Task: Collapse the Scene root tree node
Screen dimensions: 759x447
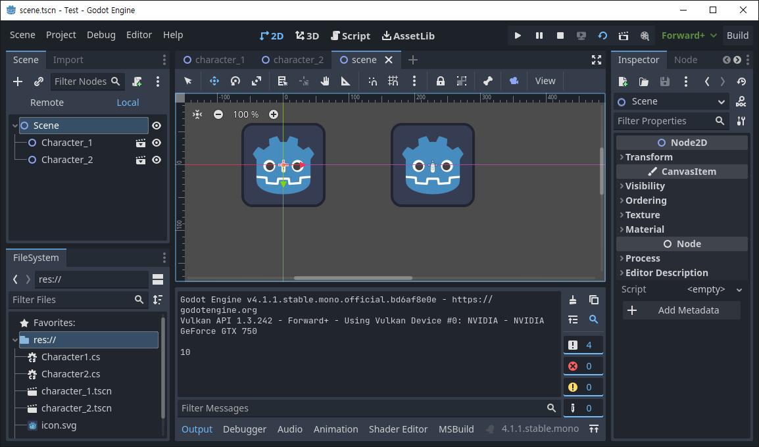Action: (x=15, y=126)
